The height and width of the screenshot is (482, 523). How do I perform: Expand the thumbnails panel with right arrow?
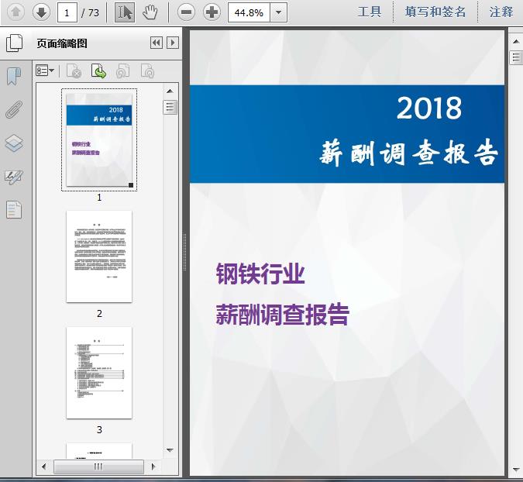[173, 43]
